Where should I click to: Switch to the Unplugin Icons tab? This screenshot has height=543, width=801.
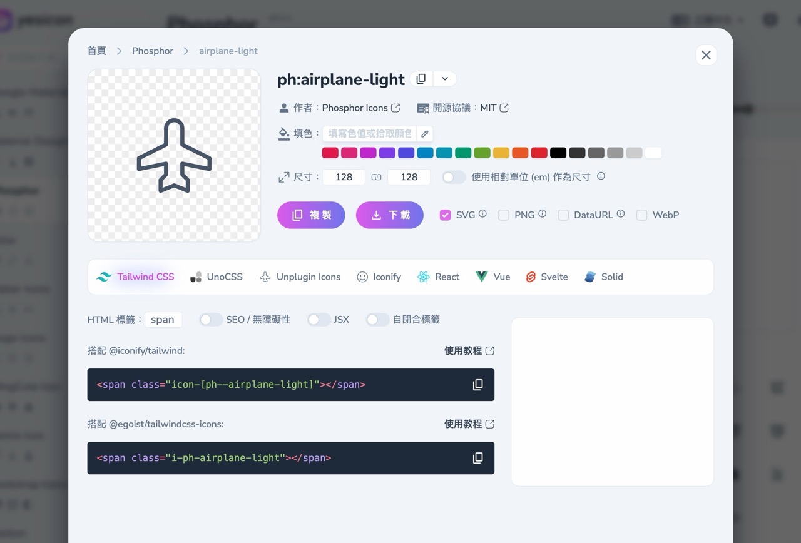(300, 277)
